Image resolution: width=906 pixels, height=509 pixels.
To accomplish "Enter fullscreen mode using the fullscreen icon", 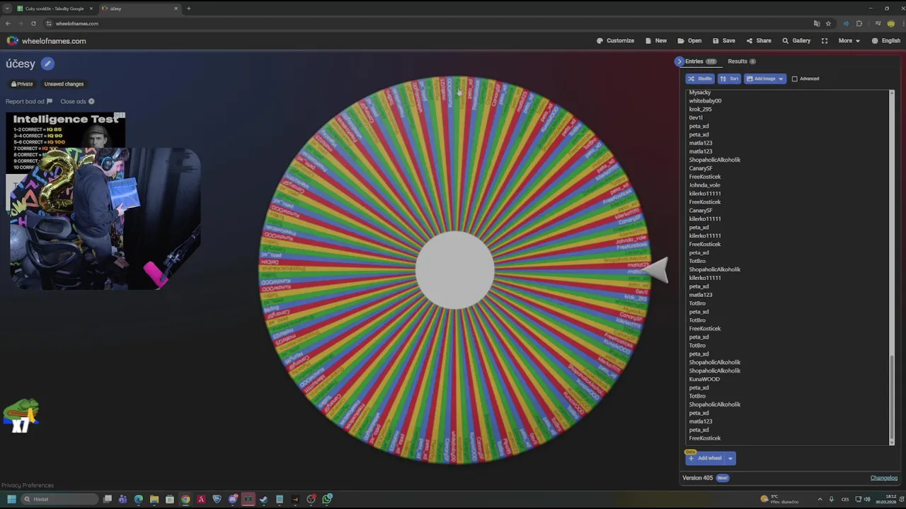I will pos(824,41).
